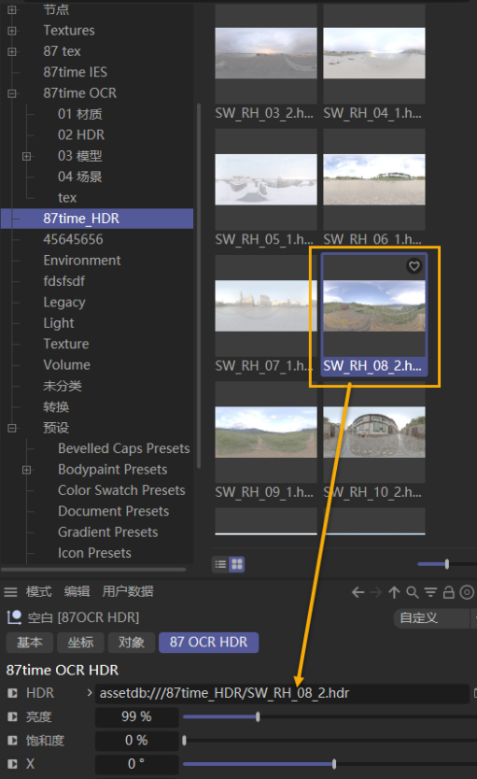
Task: Open the 编辑 menu
Action: tap(77, 591)
